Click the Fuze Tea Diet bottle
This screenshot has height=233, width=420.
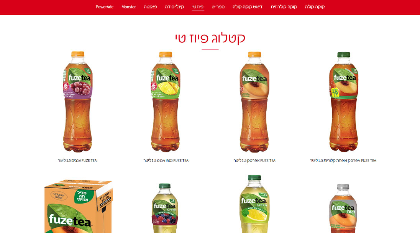tap(343, 209)
